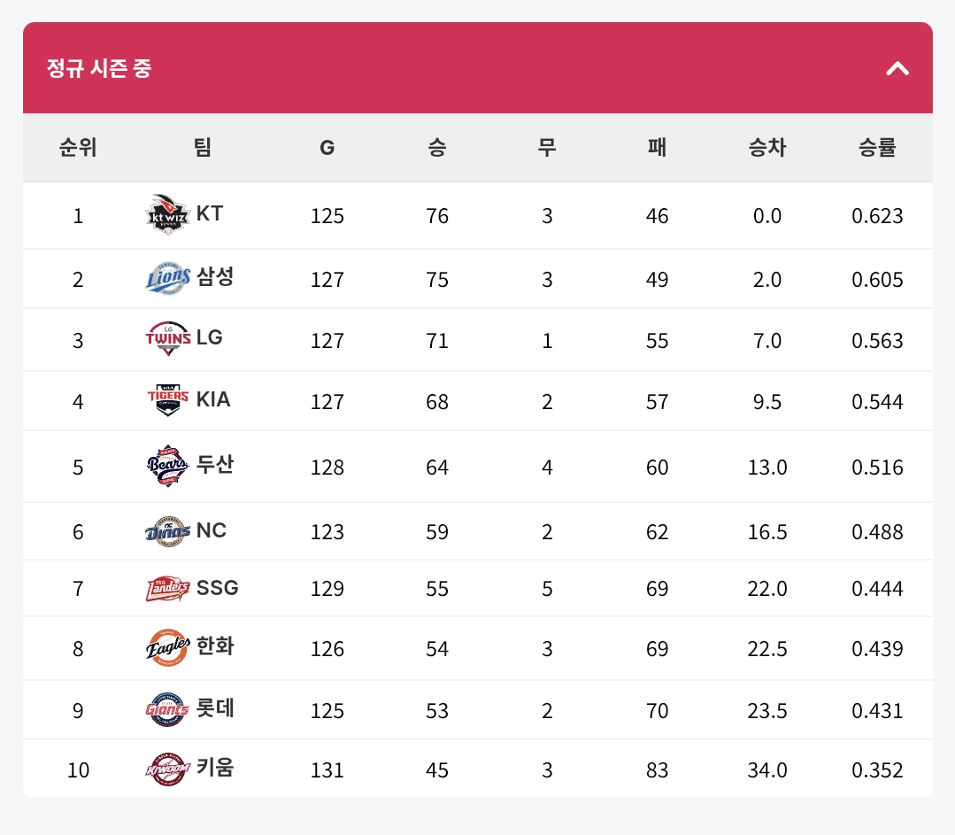Click the SSG Landers team logo

click(x=168, y=588)
